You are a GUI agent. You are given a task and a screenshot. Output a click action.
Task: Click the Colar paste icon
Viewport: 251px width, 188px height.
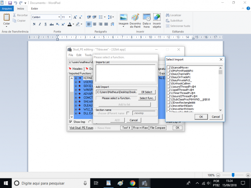(7, 17)
